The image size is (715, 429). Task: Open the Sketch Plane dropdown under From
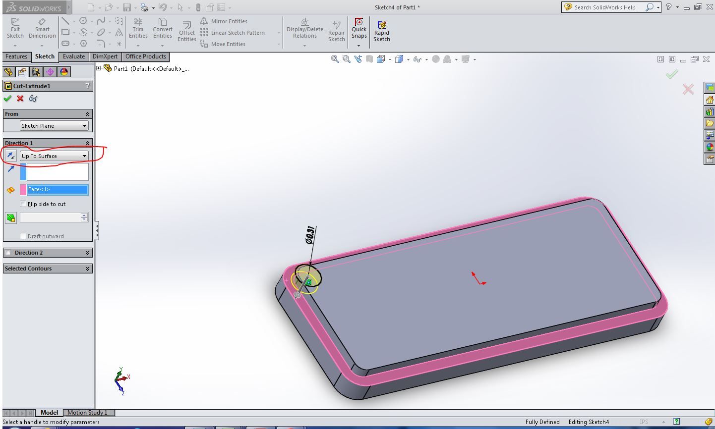tap(54, 125)
